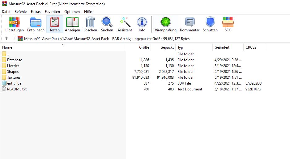The height and width of the screenshot is (159, 290).
Task: Click the README.txt packed size 483
Action: pyautogui.click(x=171, y=89)
